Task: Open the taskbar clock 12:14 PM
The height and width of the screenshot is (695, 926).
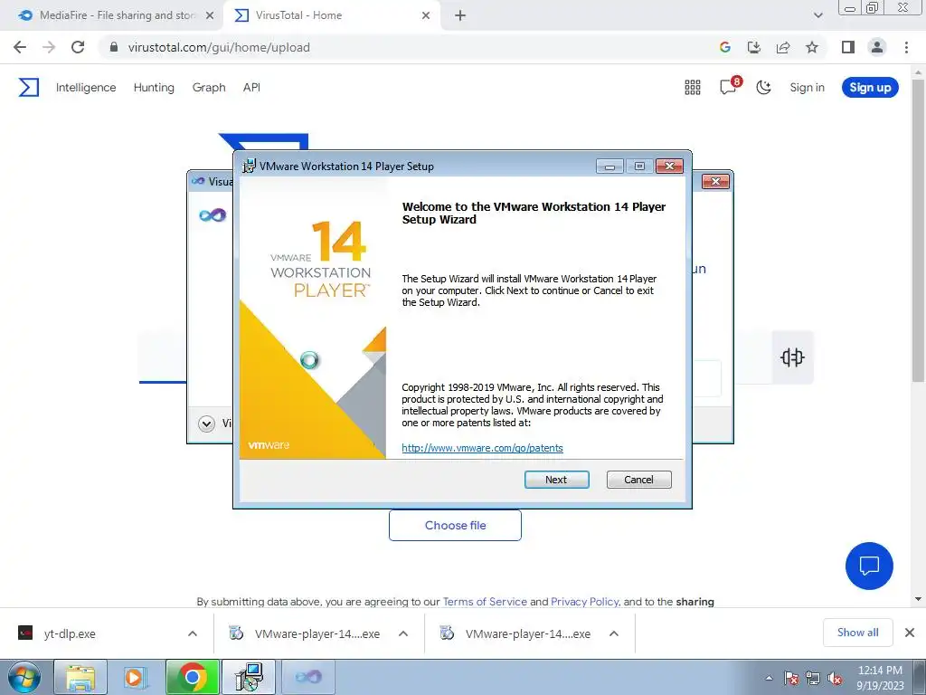Action: [880, 677]
